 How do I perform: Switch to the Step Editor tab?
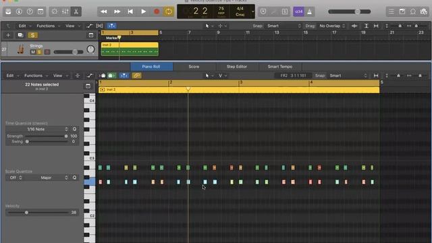[x=237, y=66]
